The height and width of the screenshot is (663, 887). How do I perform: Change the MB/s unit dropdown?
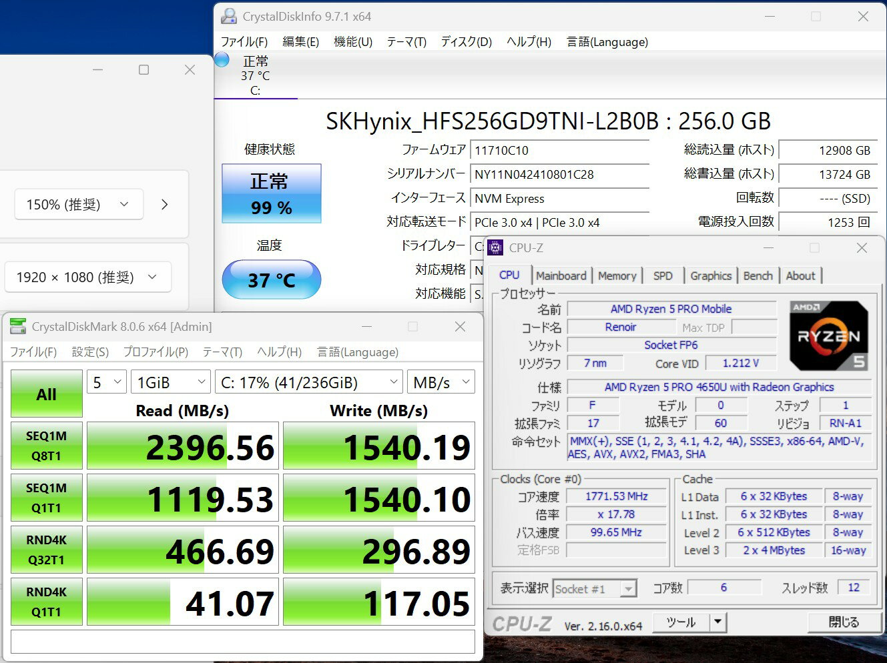440,382
